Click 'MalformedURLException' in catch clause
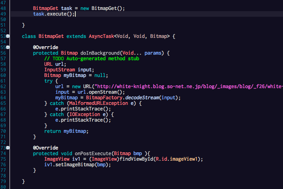Viewport: 283px width, 189px height. 98,103
